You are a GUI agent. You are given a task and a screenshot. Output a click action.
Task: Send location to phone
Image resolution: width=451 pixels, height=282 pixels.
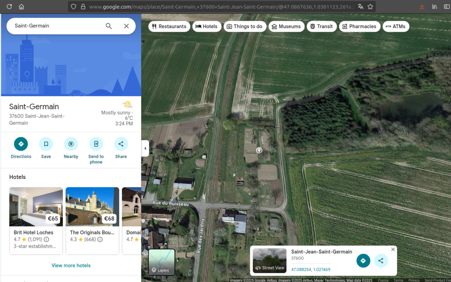(x=96, y=144)
